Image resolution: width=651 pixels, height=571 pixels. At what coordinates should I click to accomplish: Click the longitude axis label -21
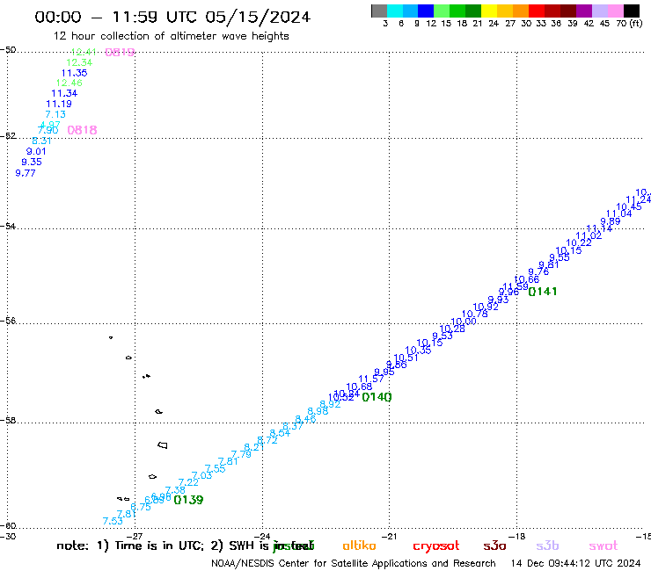[x=390, y=537]
